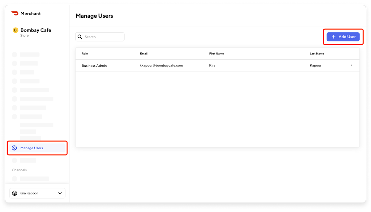Click the Search input field

pos(100,36)
